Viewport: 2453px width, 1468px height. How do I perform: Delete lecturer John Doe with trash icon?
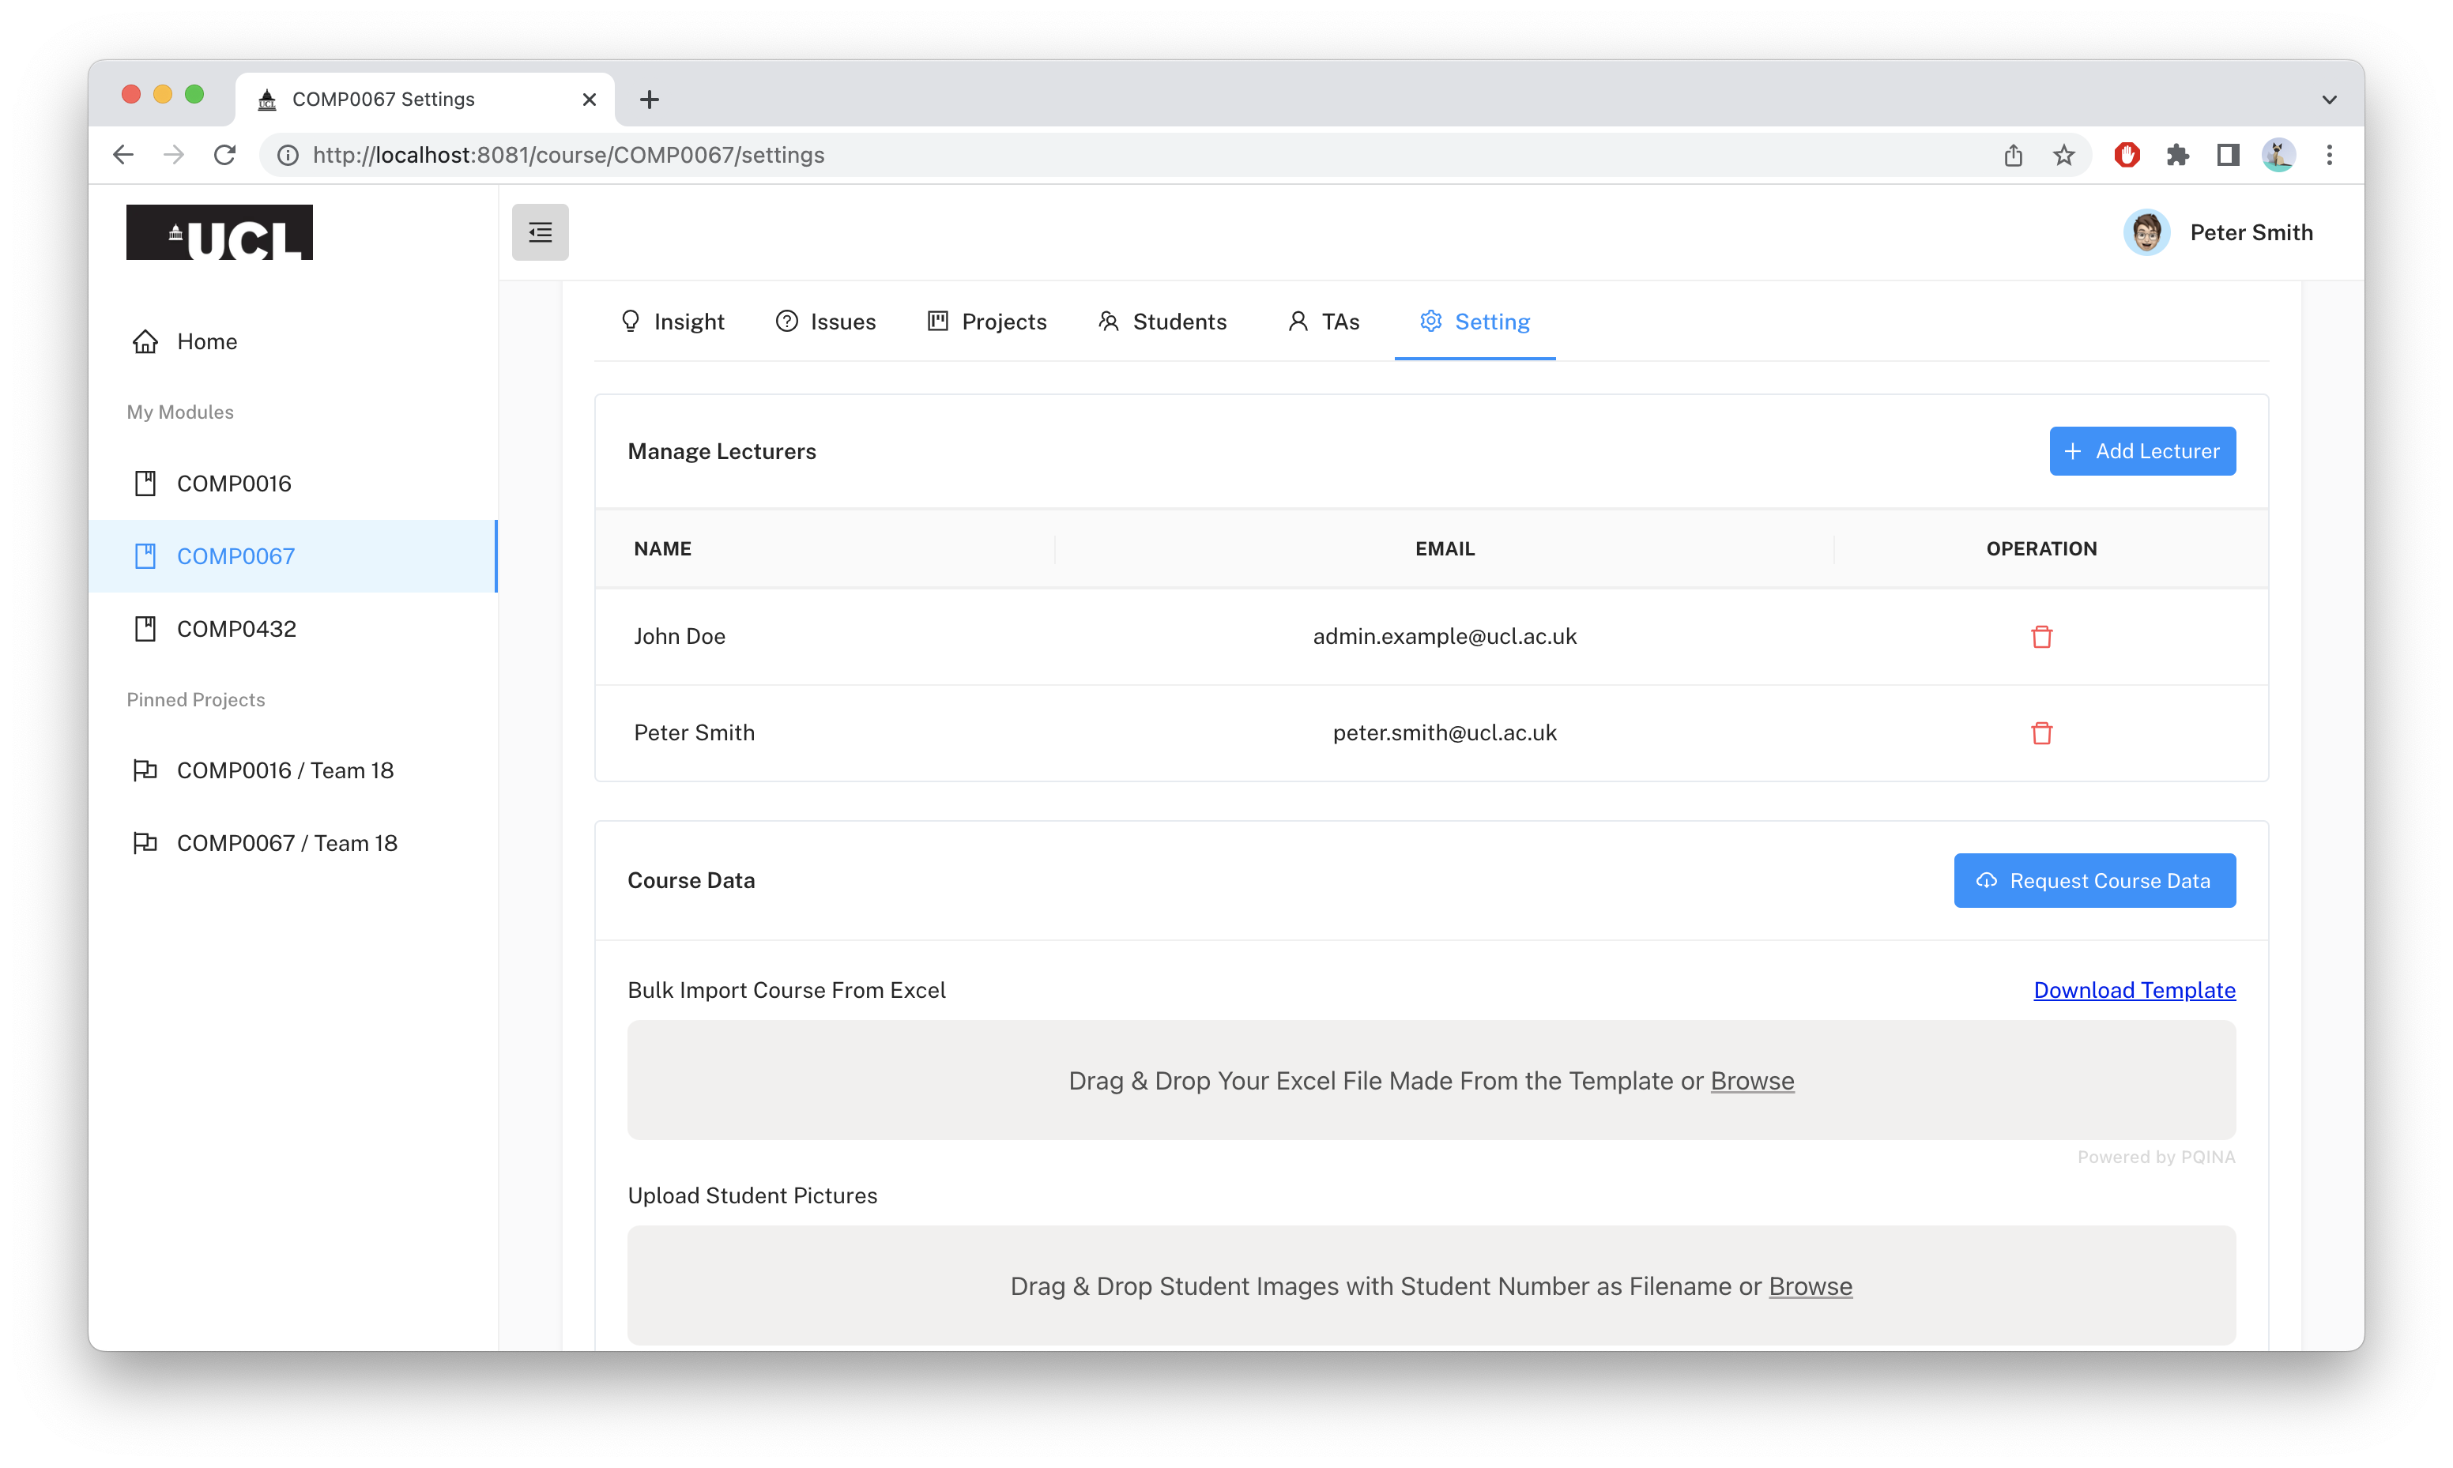coord(2041,636)
